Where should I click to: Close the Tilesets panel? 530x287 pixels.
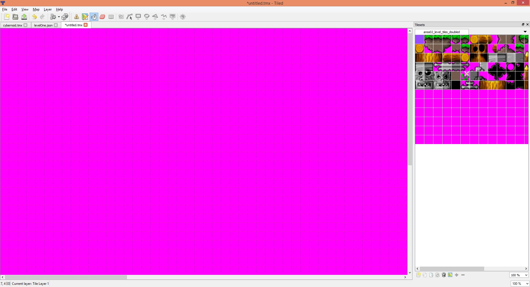(x=527, y=25)
